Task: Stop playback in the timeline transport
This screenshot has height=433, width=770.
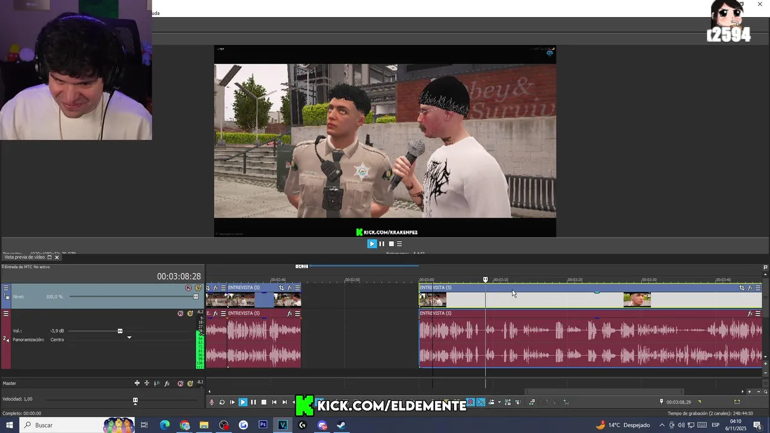Action: click(x=263, y=402)
